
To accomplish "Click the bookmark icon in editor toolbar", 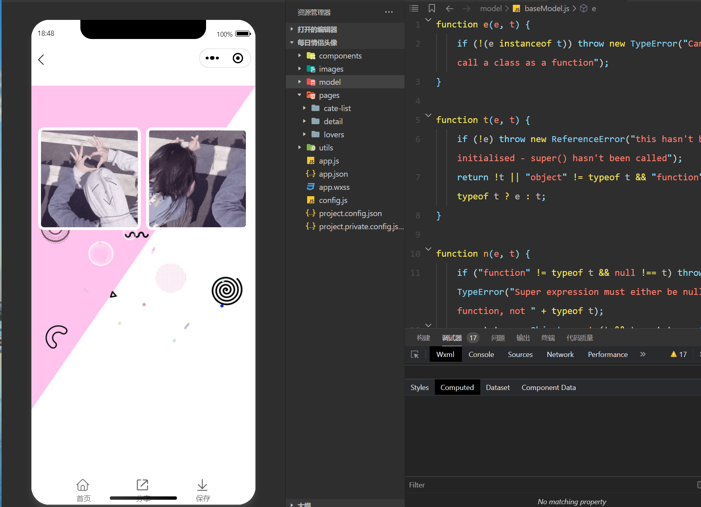I will (432, 8).
